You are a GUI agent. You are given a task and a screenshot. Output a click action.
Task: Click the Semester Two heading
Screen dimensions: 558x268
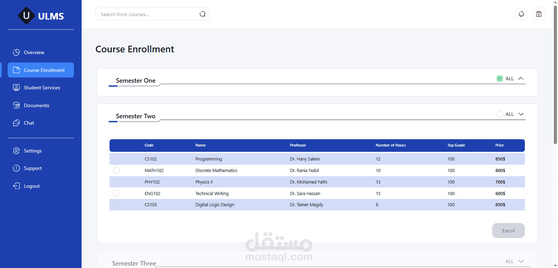[136, 116]
